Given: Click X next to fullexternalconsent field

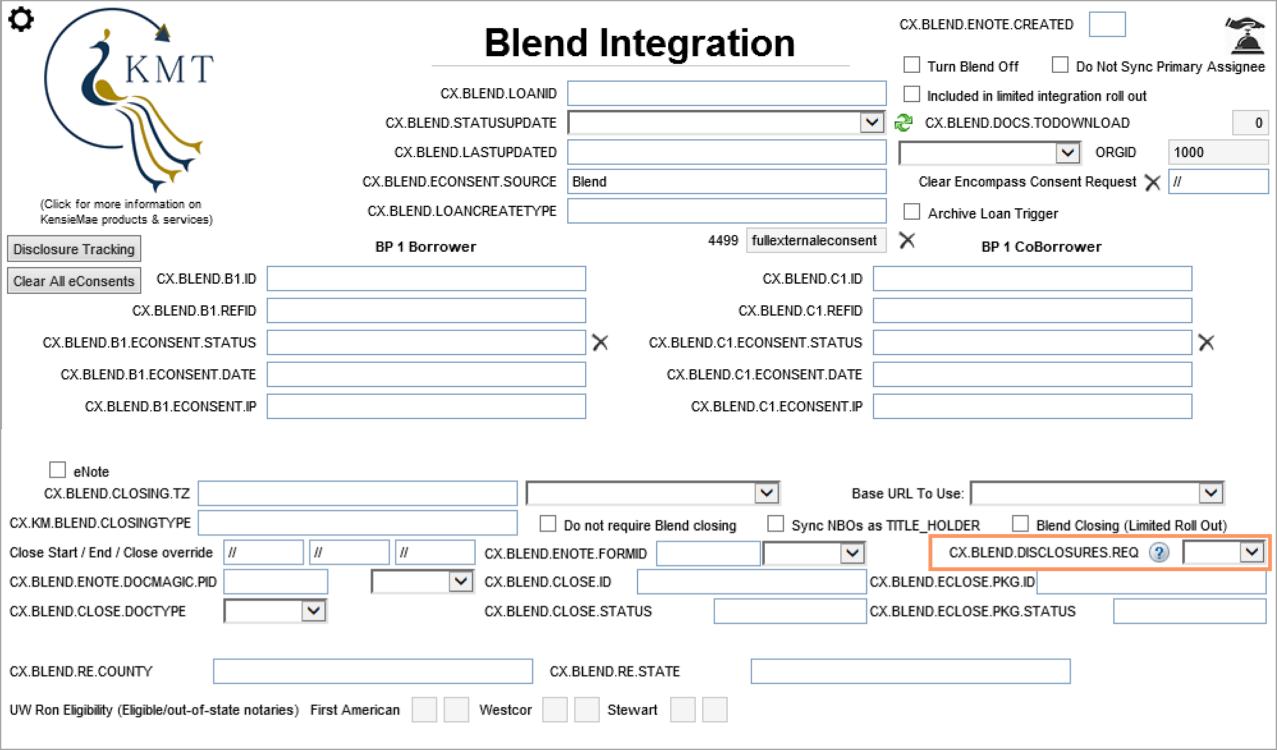Looking at the screenshot, I should click(x=907, y=240).
